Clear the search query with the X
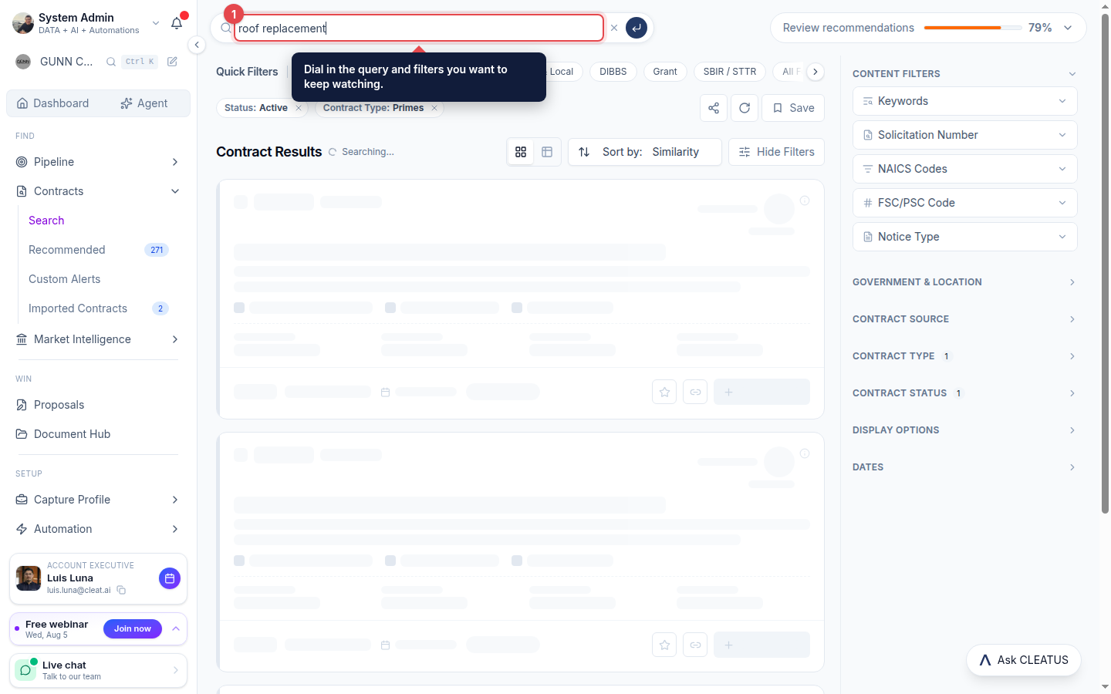 click(614, 28)
